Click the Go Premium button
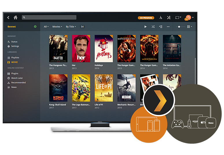This screenshot has height=155, width=224. (x=146, y=18)
